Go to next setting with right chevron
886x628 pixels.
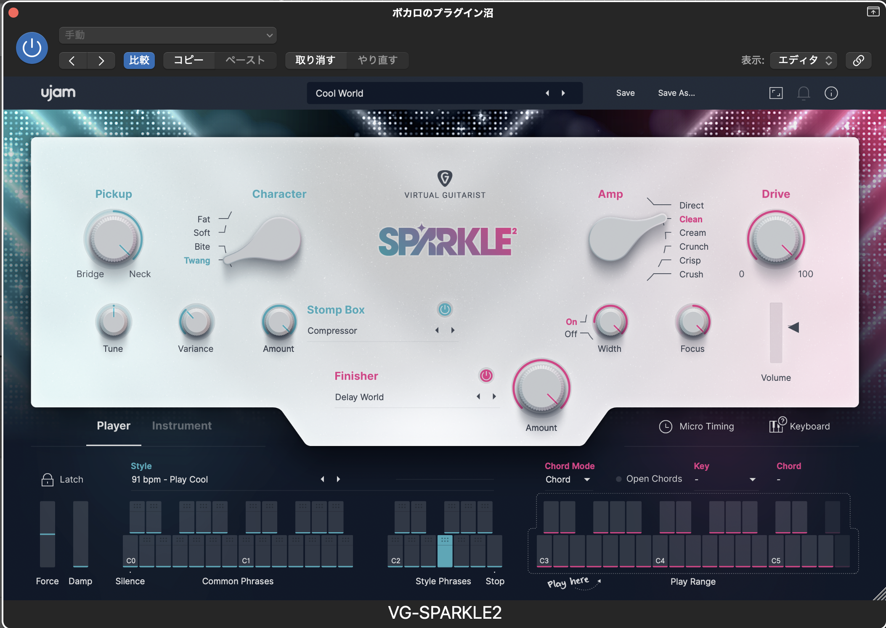[101, 61]
